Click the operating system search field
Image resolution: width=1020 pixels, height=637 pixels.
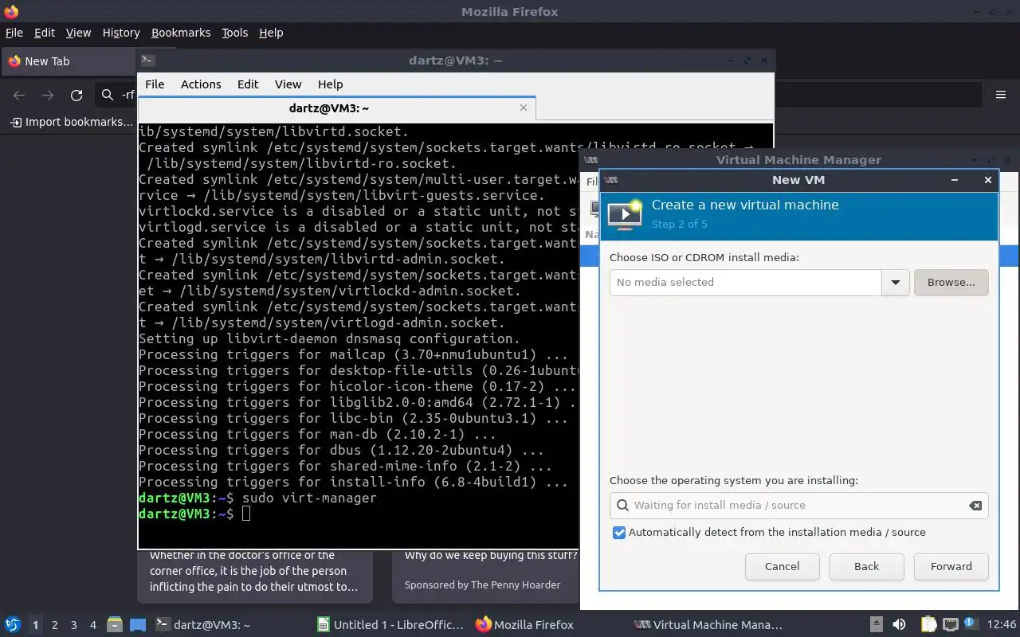799,506
